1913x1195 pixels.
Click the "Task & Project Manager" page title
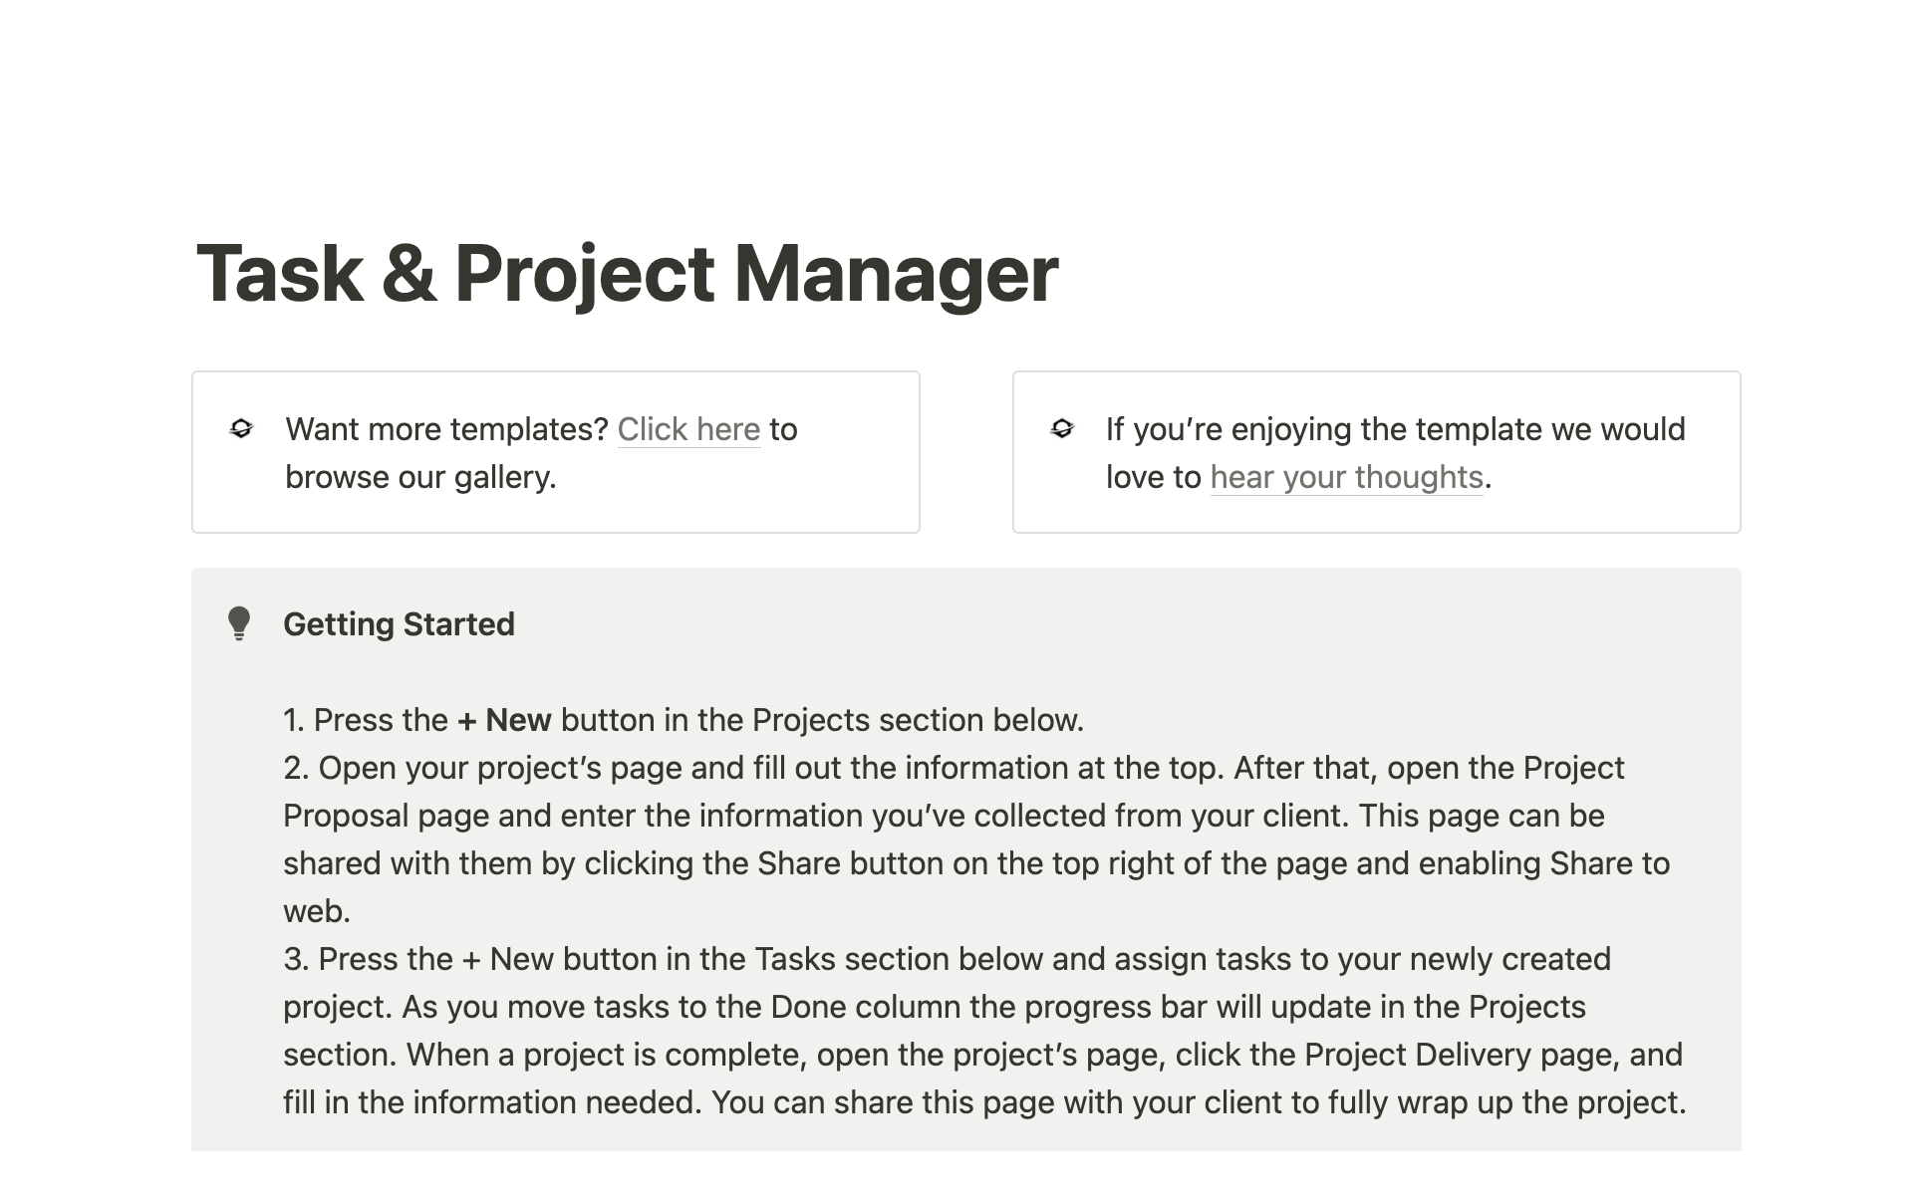tap(627, 273)
